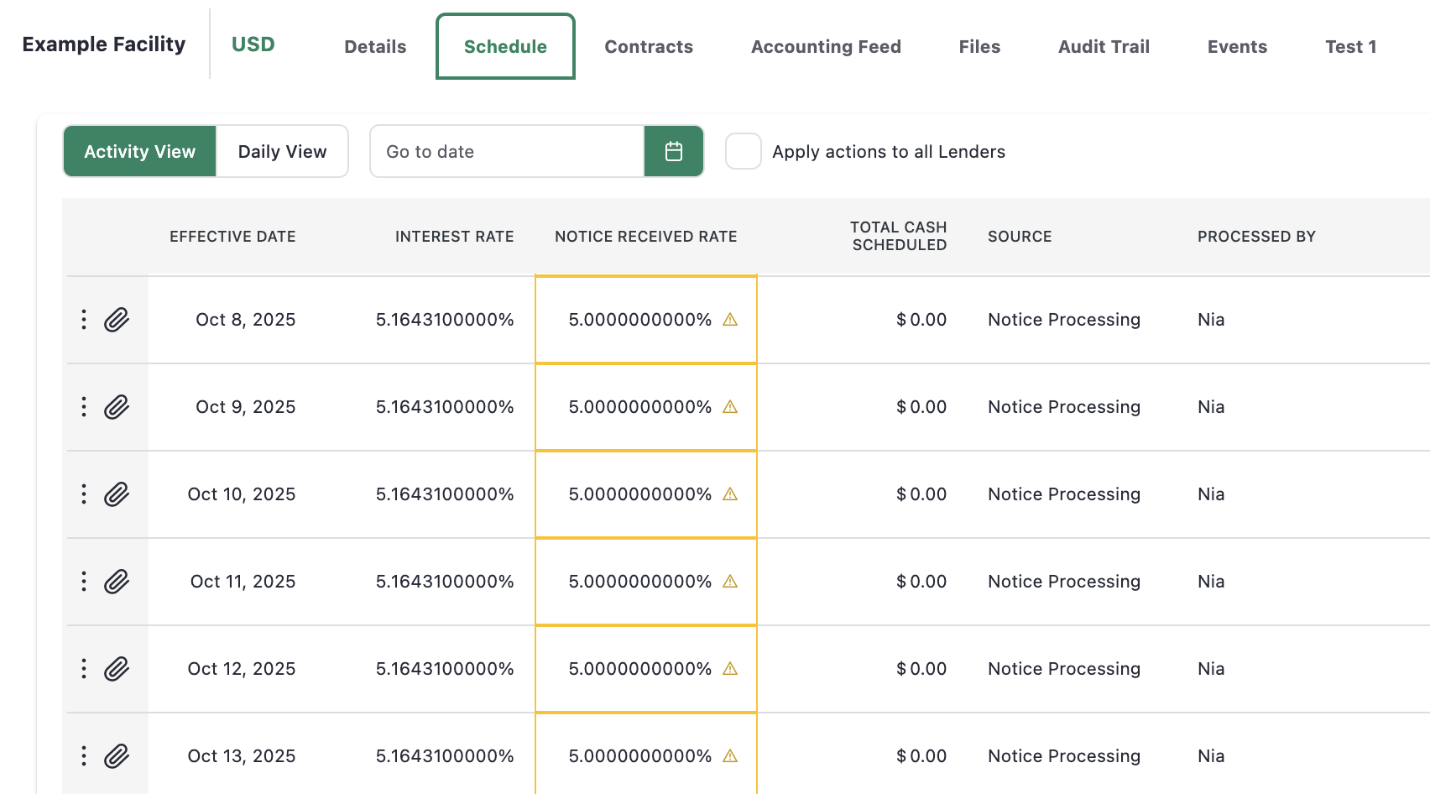1430x794 pixels.
Task: Select the Schedule tab
Action: (x=505, y=47)
